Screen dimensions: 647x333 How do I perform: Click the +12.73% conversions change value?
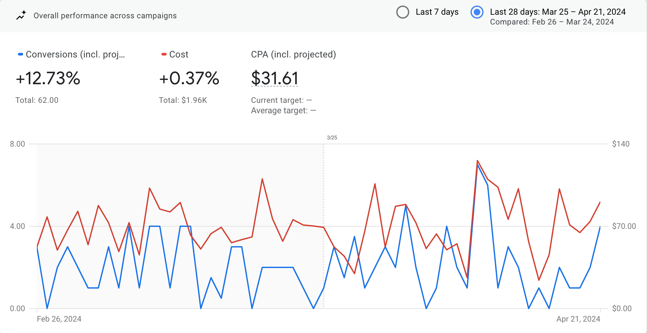(48, 78)
